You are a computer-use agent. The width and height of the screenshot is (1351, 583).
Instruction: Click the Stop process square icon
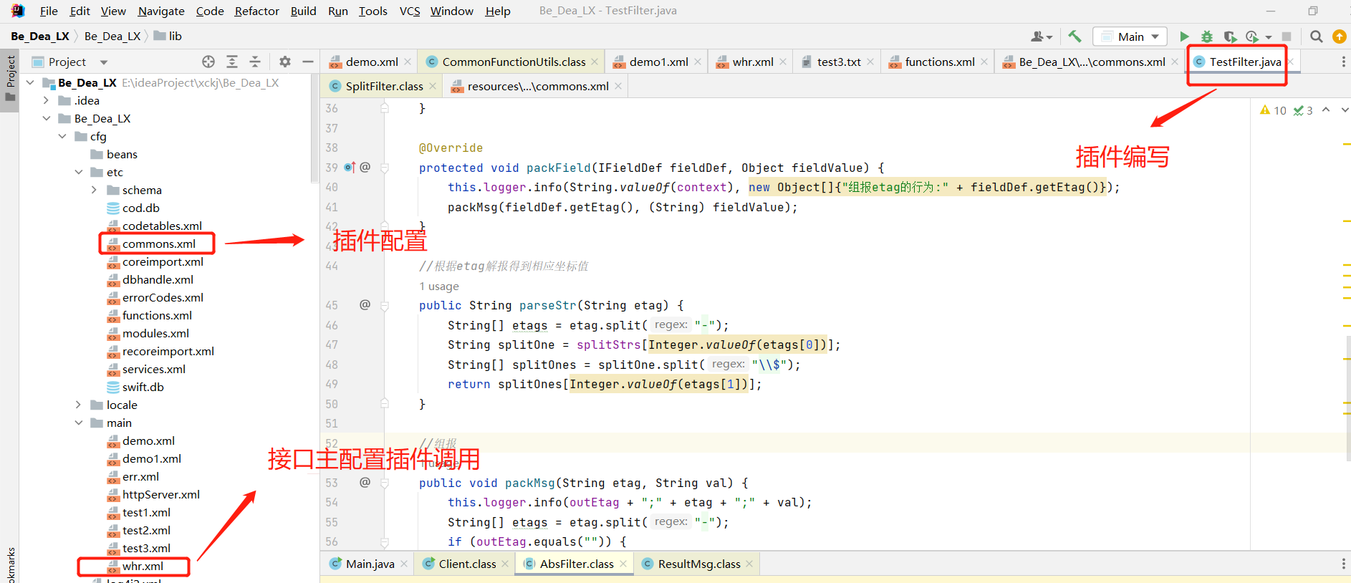coord(1287,36)
